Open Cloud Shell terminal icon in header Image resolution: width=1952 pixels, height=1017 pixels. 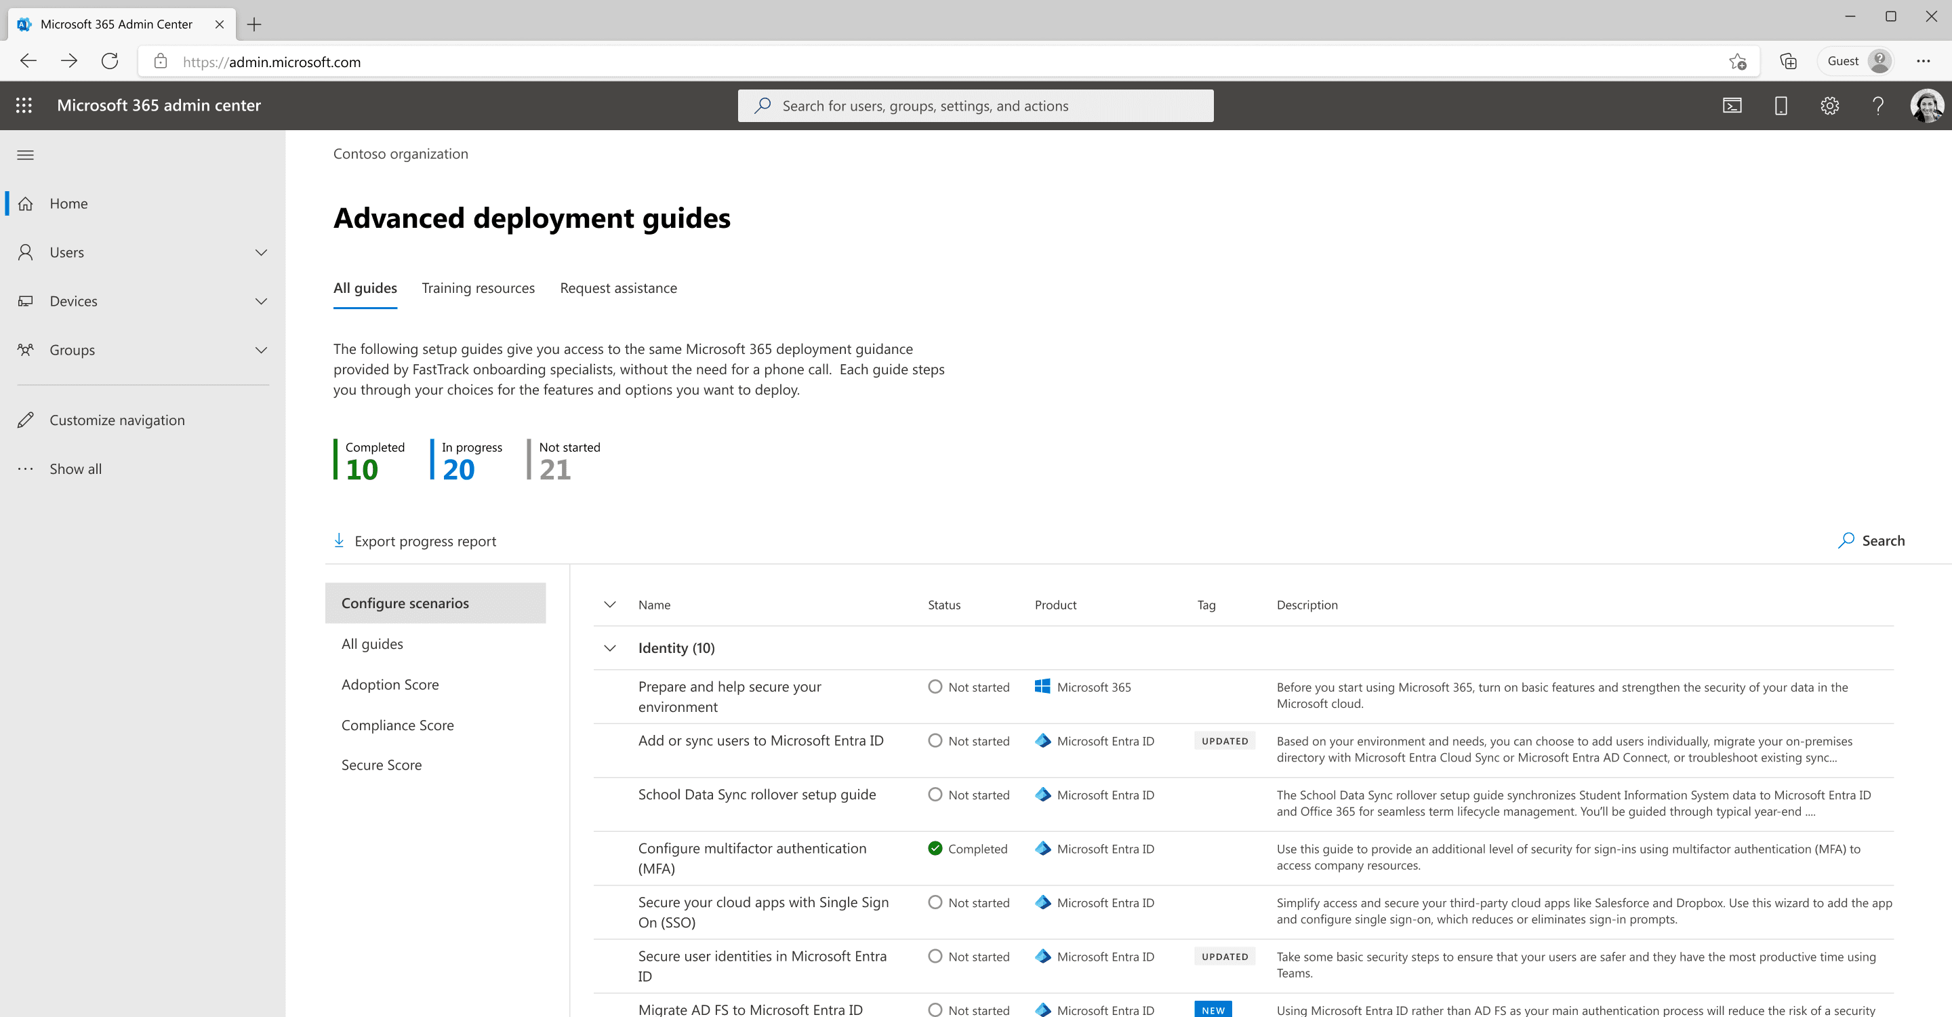(x=1732, y=105)
